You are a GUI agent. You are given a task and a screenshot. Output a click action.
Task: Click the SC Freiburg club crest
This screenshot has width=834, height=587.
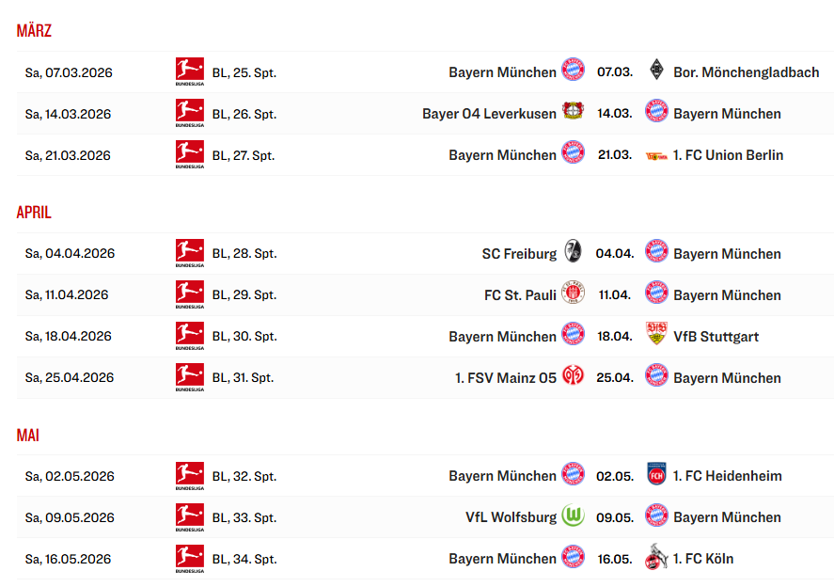click(x=573, y=253)
